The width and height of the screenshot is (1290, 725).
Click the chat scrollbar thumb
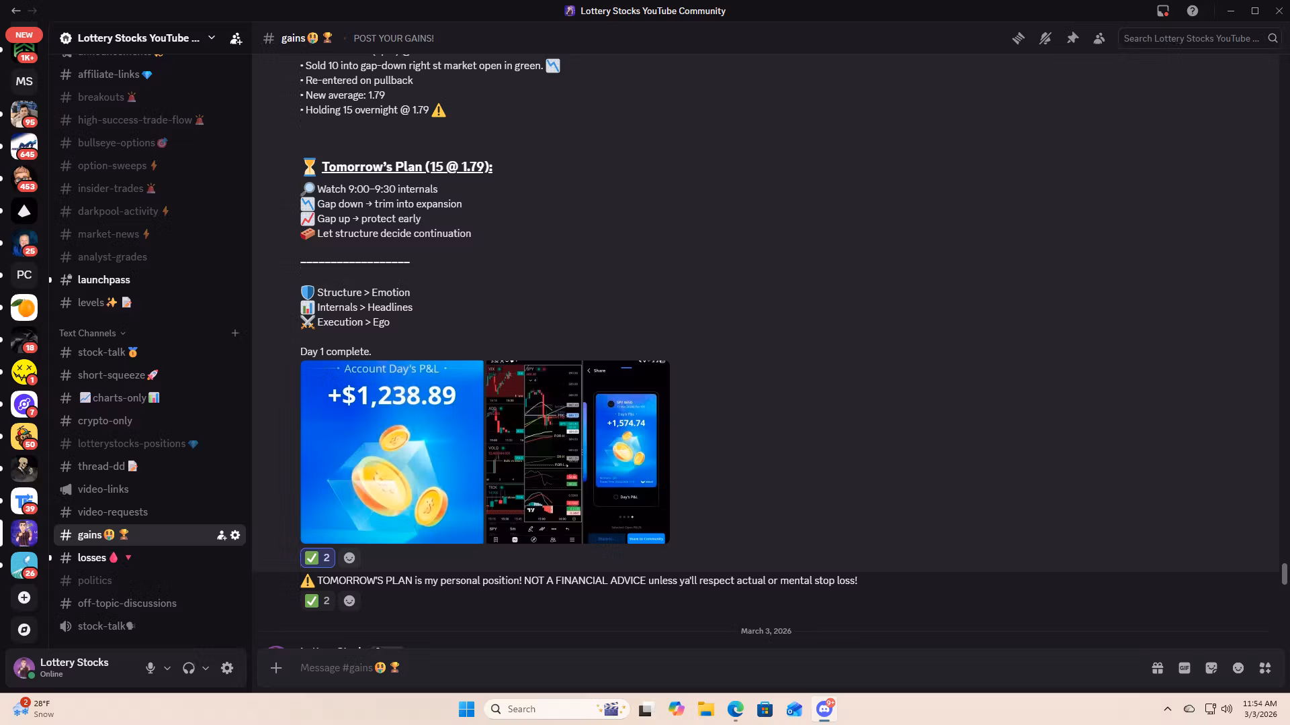tap(1284, 574)
